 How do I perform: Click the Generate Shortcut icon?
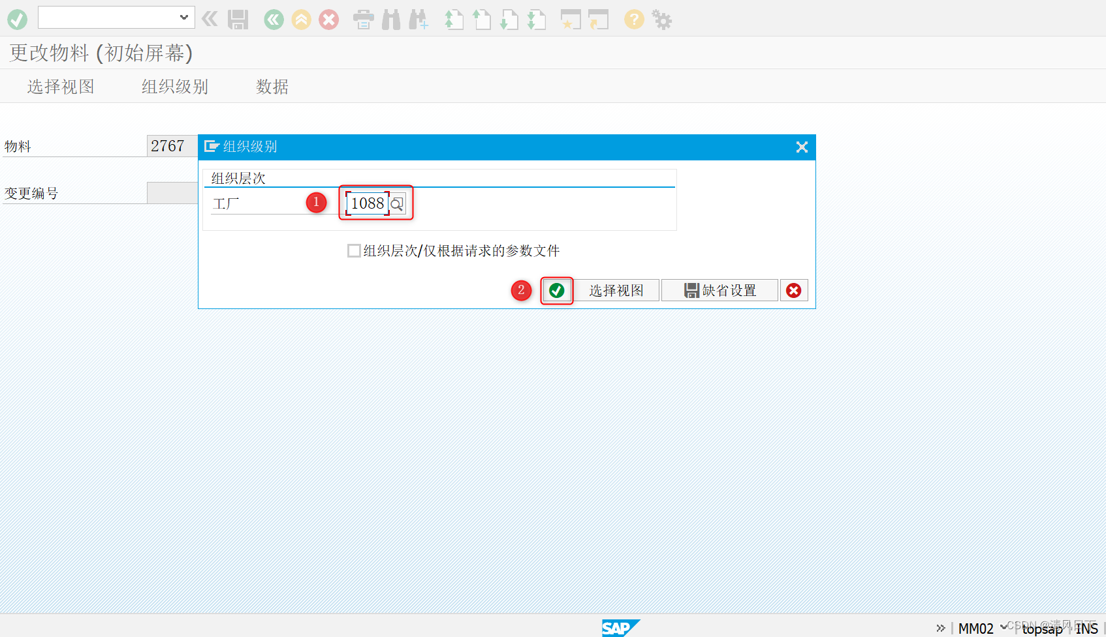(598, 20)
